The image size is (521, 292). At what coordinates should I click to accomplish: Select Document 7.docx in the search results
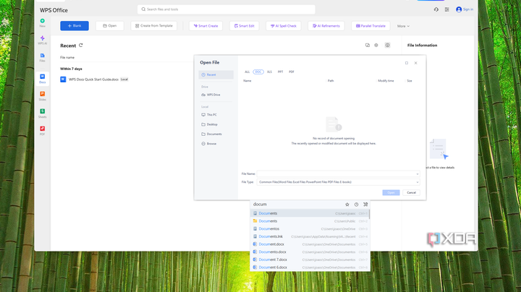click(274, 259)
